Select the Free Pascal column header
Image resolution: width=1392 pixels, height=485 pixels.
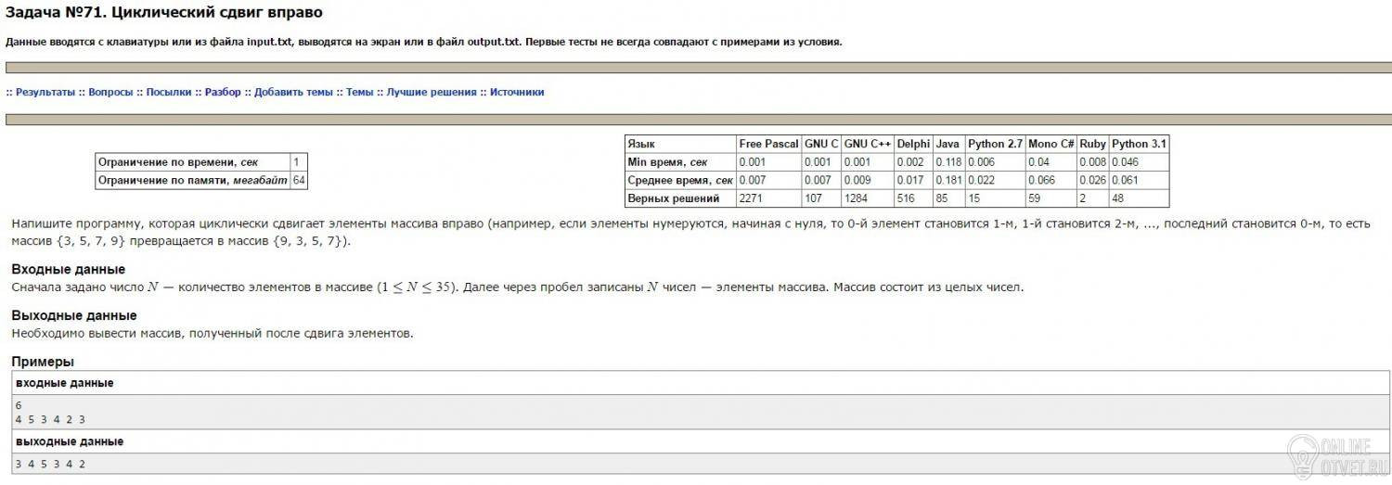768,144
